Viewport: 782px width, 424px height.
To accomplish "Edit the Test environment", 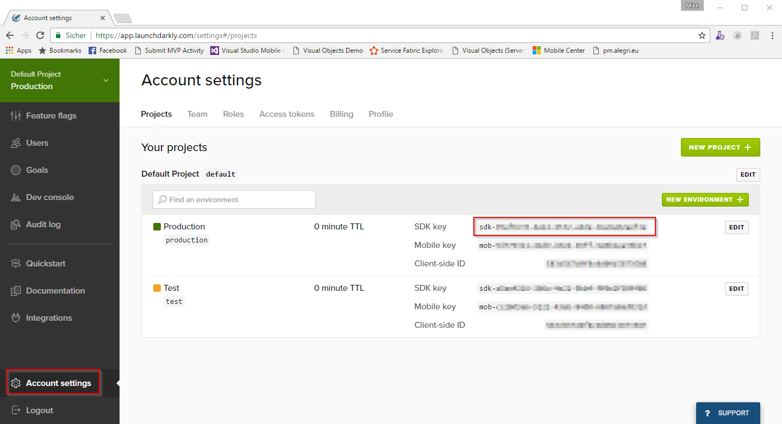I will click(x=736, y=289).
